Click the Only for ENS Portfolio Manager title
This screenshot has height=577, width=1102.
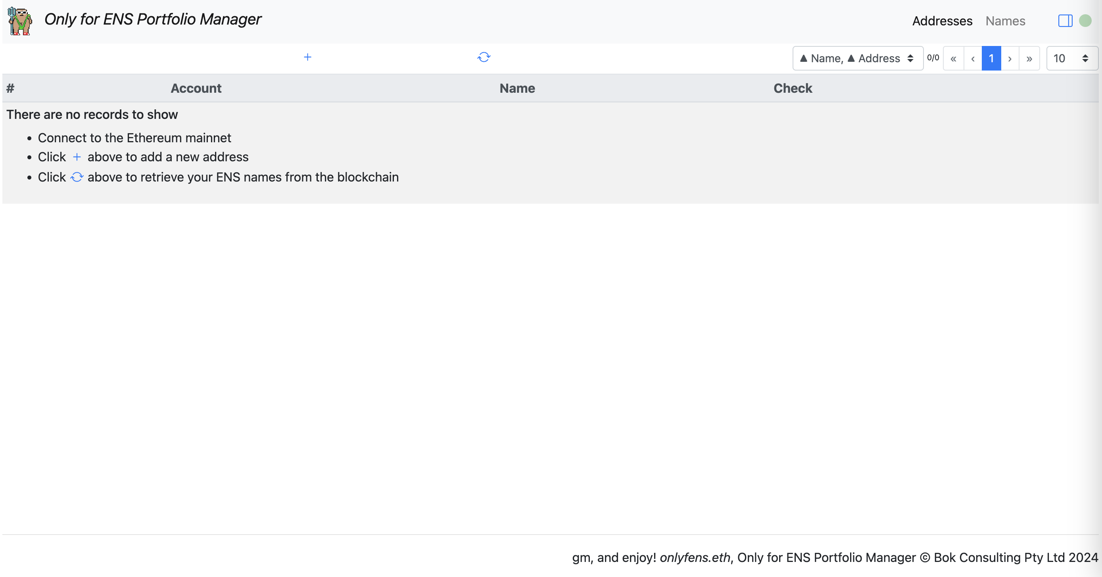[x=153, y=19]
